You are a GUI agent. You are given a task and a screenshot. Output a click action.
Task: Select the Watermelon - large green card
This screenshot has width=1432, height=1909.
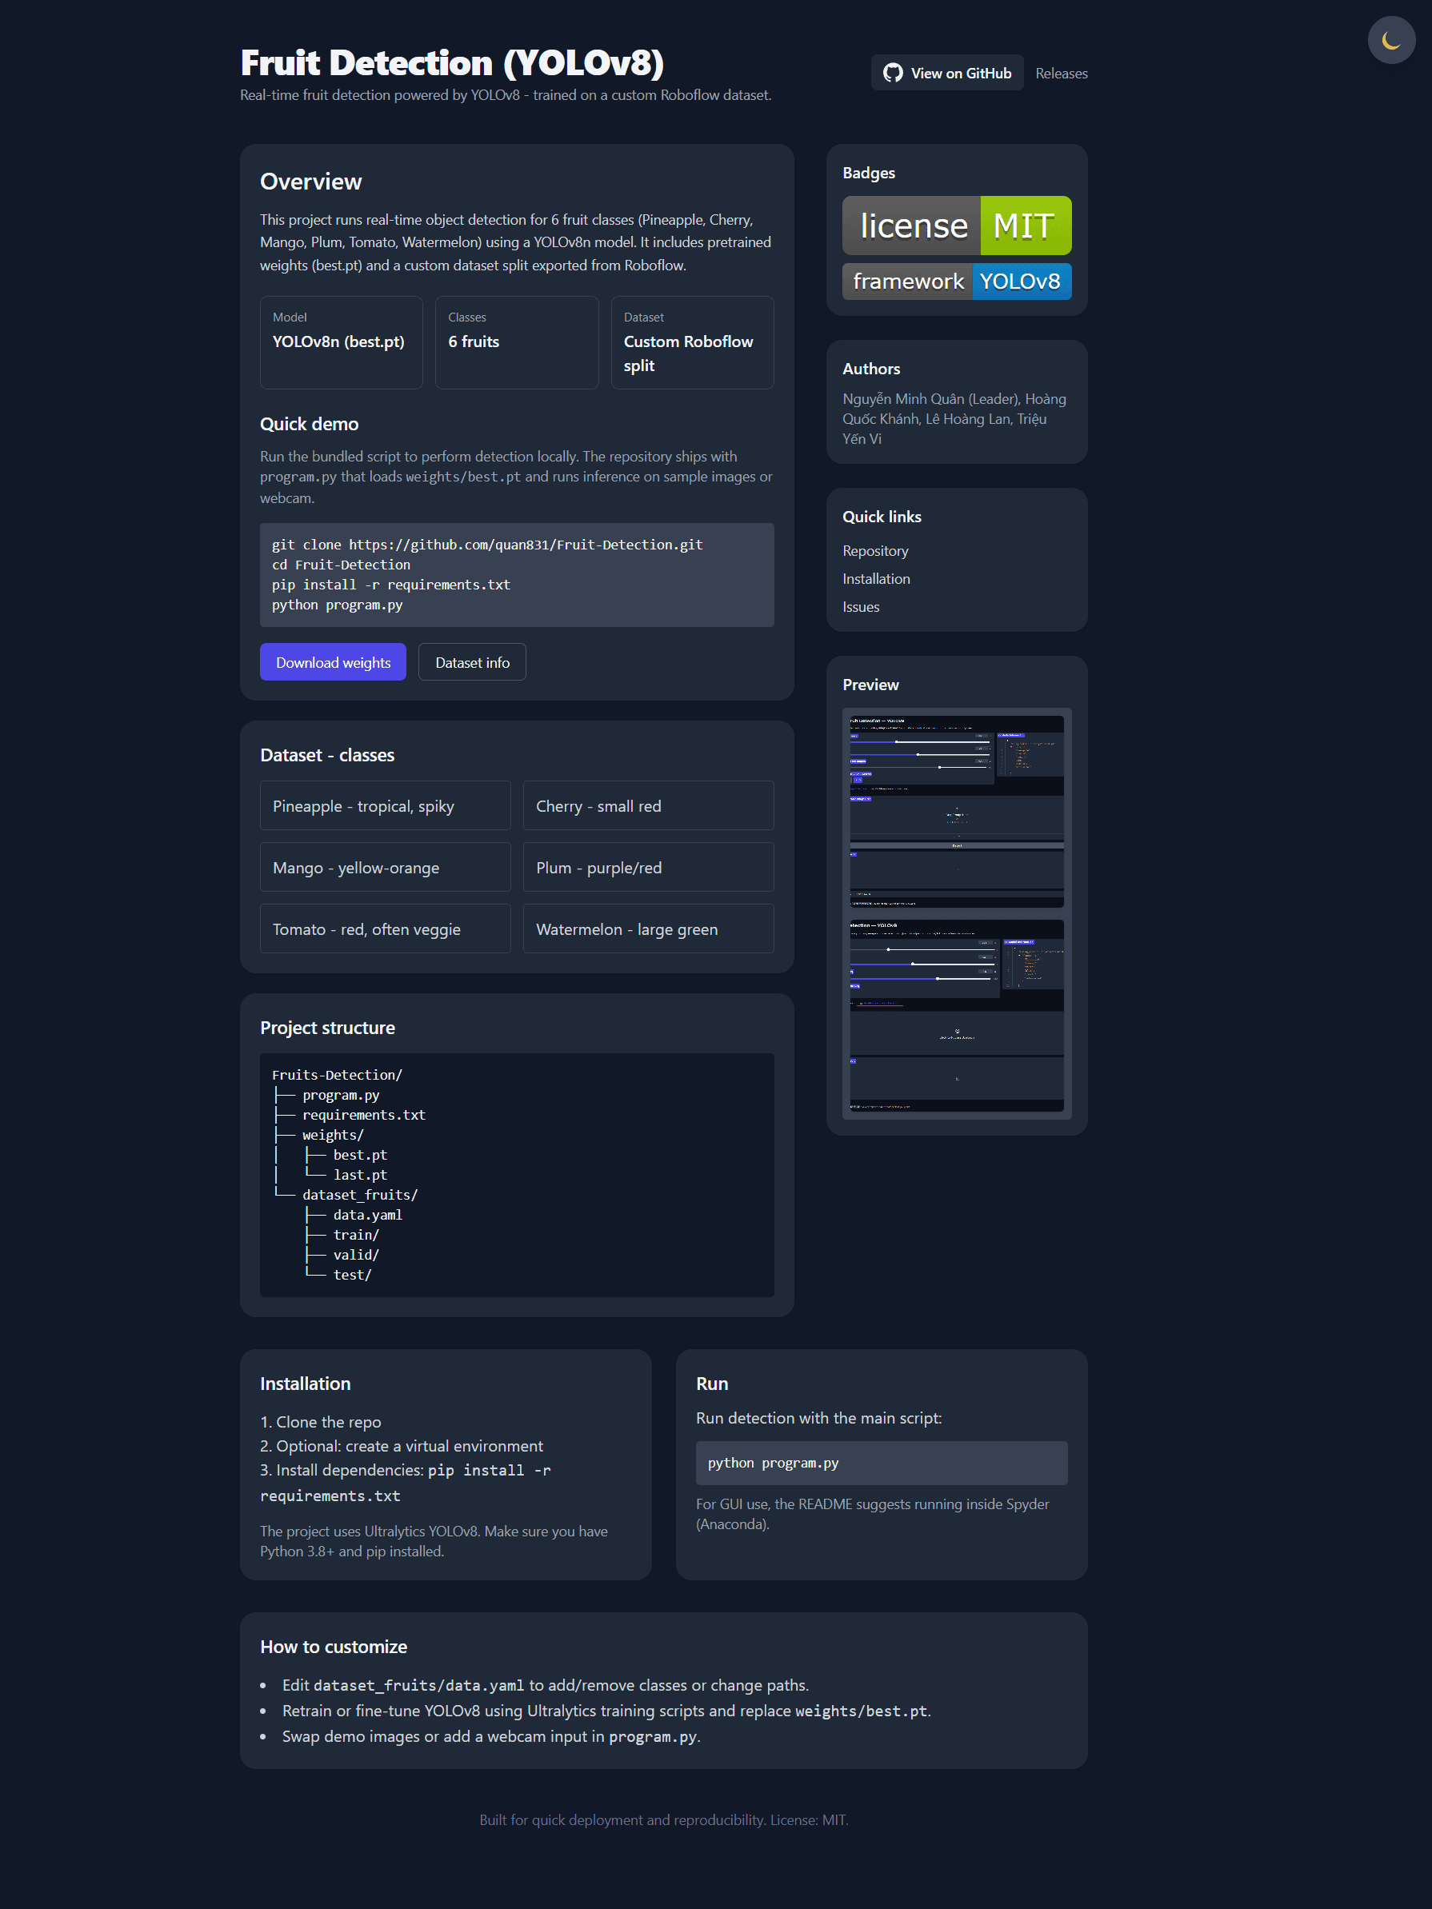coord(648,929)
